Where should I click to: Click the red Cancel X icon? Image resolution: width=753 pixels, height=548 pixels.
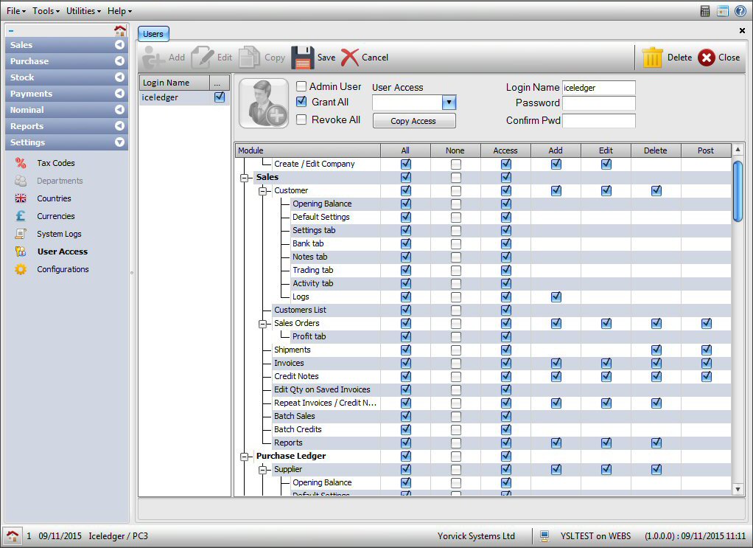tap(350, 58)
